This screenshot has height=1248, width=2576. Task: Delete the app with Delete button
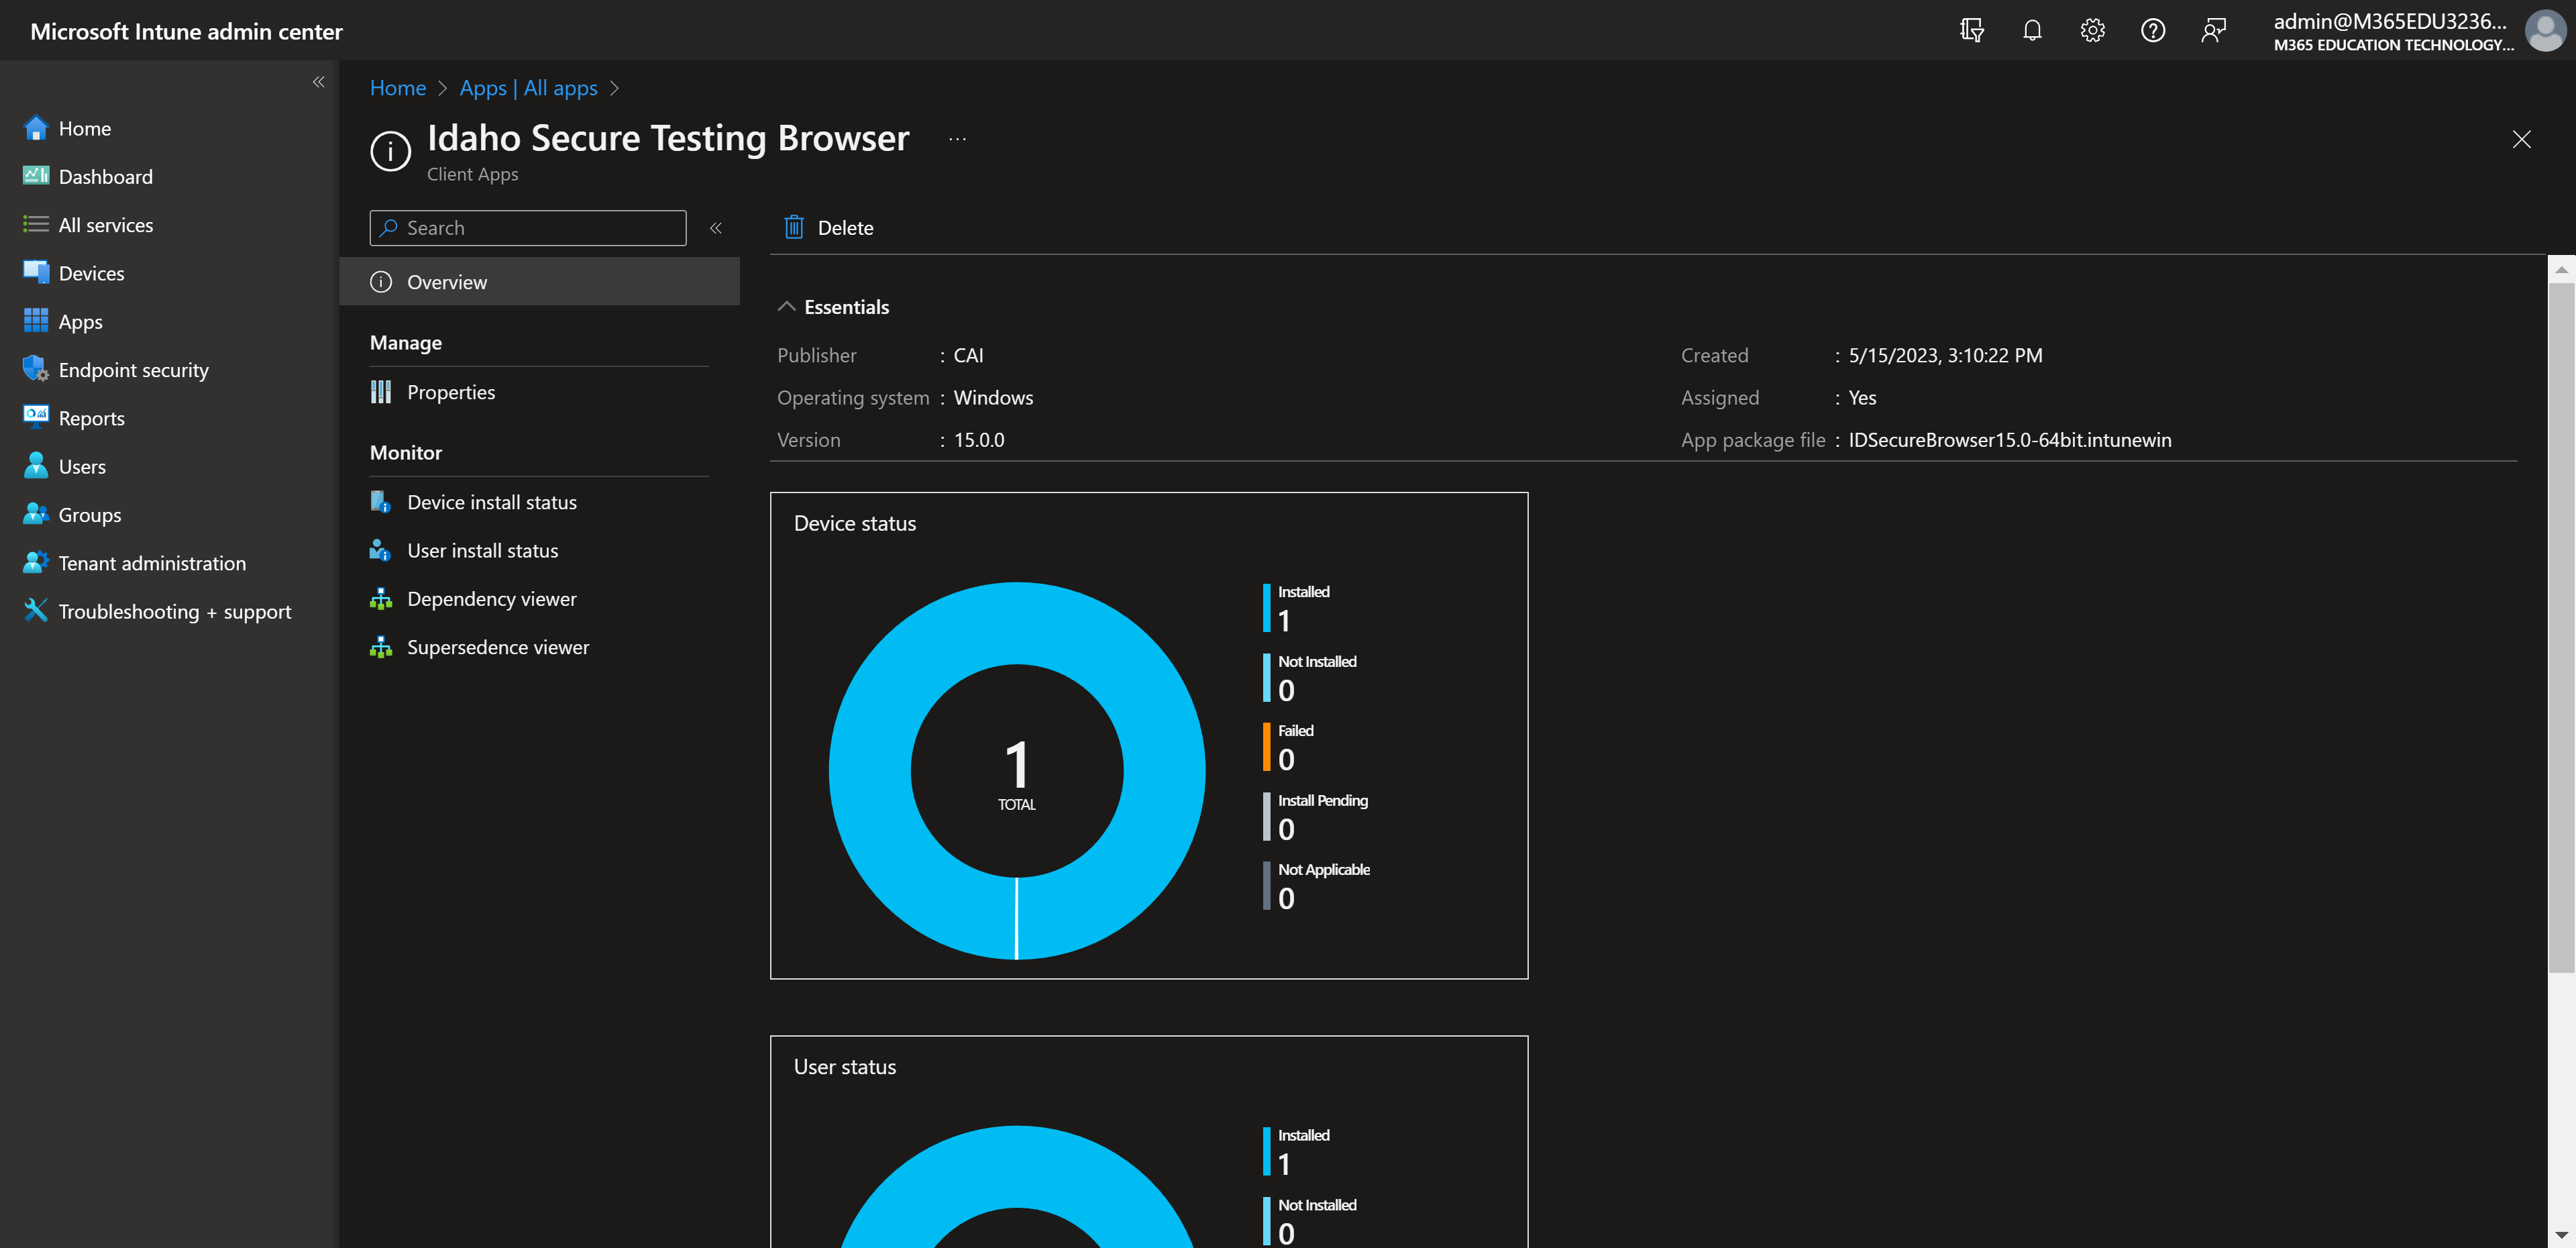829,228
